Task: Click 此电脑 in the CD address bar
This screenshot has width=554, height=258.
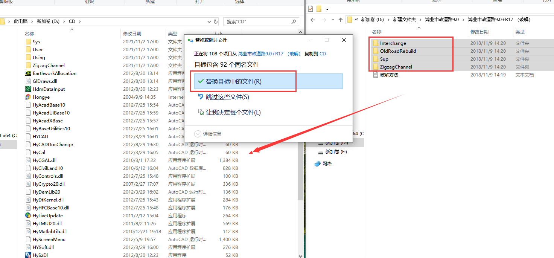Action: pyautogui.click(x=21, y=21)
